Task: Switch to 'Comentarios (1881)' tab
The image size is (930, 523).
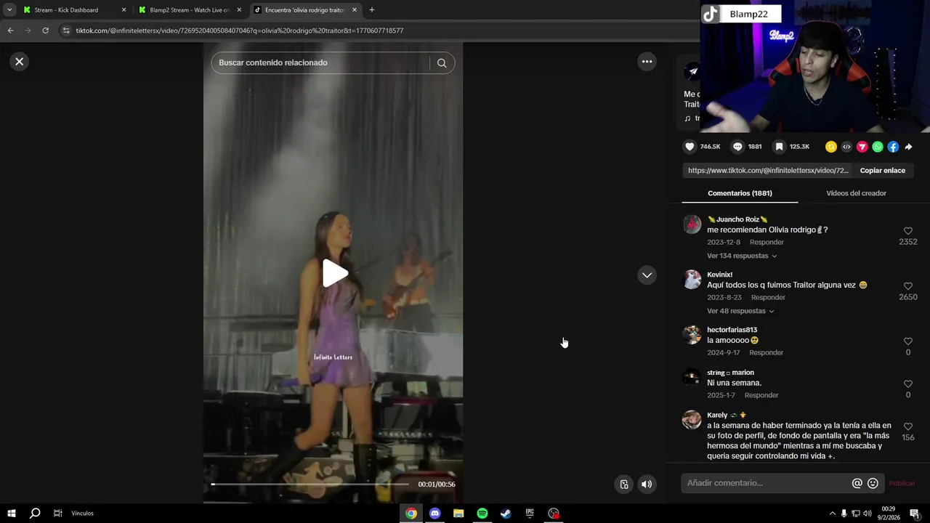Action: [740, 193]
